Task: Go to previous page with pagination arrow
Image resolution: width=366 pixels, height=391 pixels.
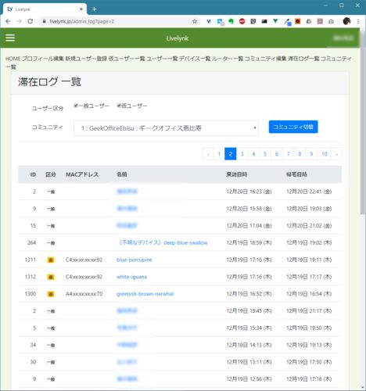Action: tap(208, 154)
